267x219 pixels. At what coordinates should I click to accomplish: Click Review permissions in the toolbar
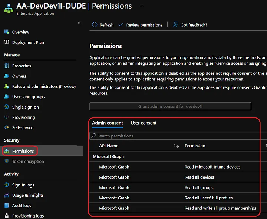(141, 25)
